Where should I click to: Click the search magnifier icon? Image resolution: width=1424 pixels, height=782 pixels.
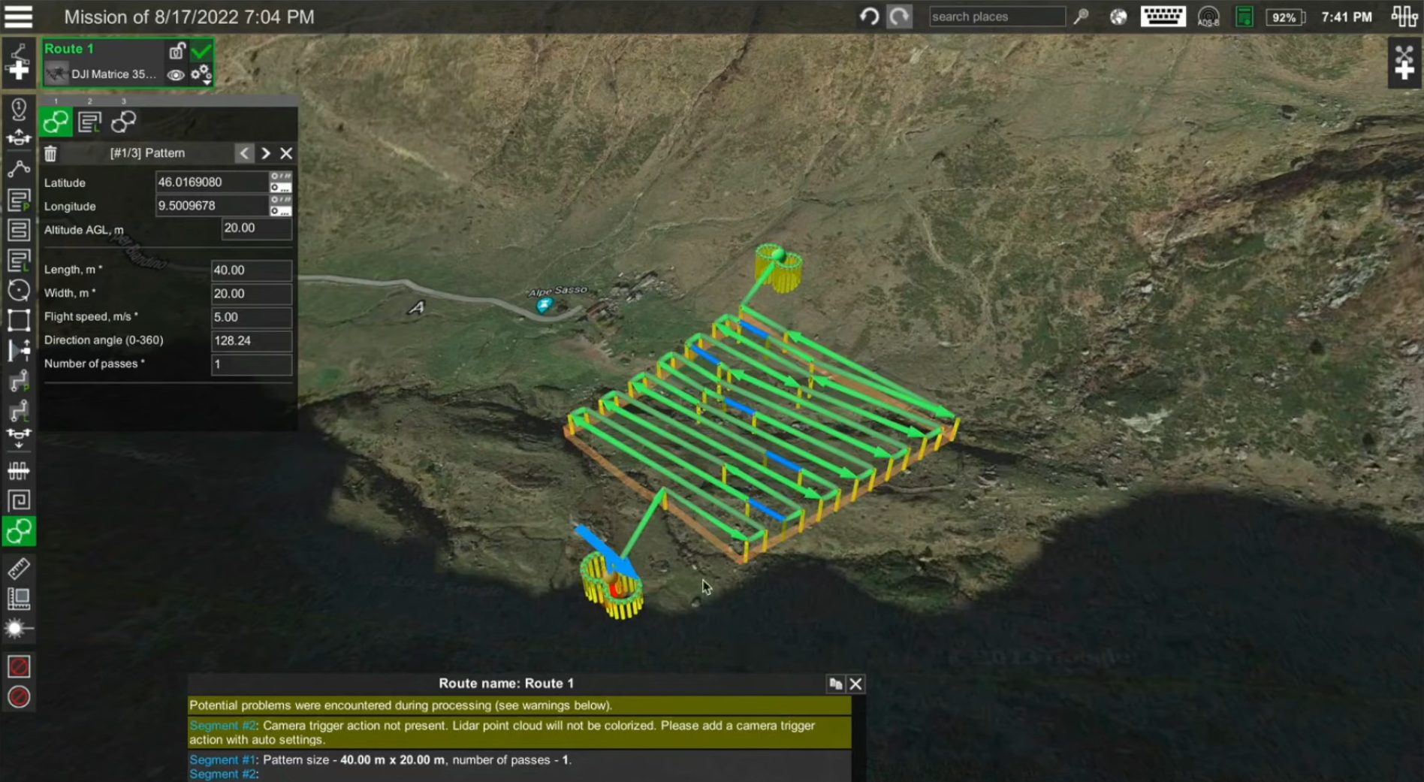tap(1082, 16)
